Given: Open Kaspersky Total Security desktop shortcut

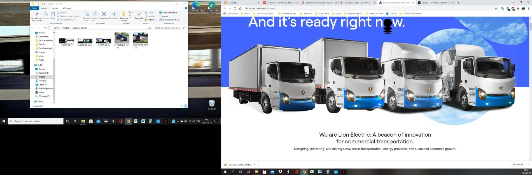Looking at the screenshot, I should pos(212,8).
